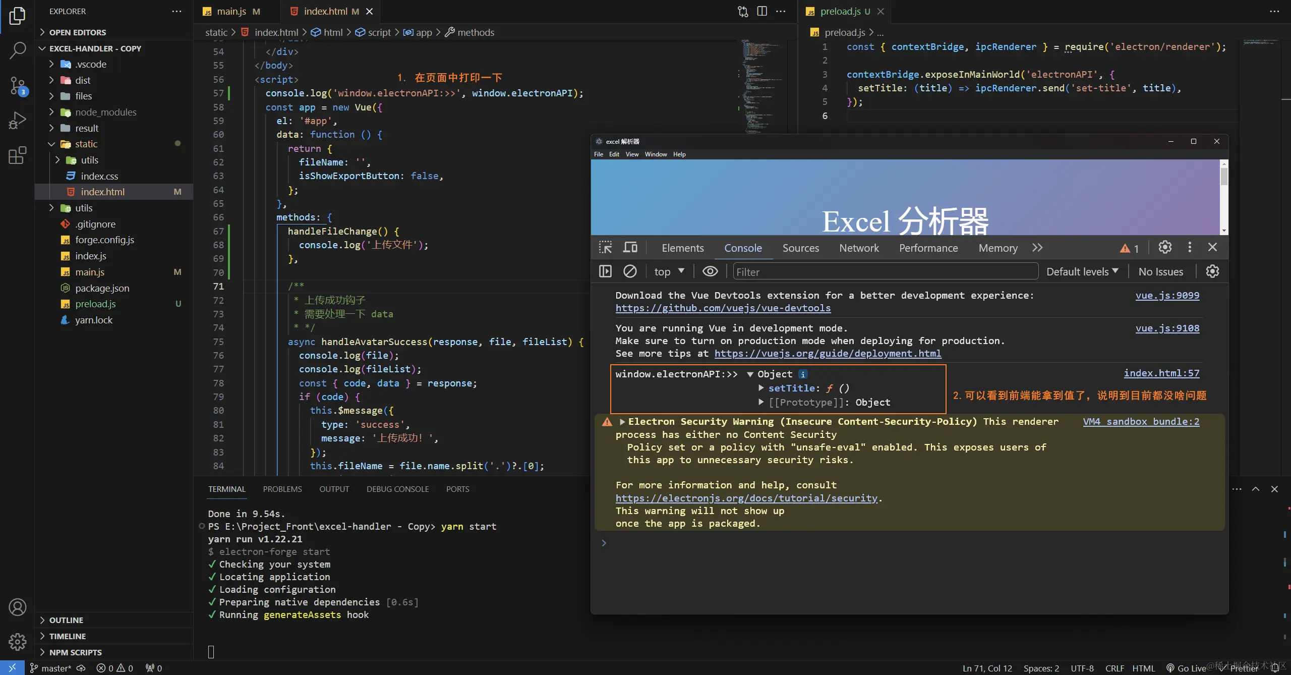The image size is (1291, 675).
Task: Open DevTools customize three-dot menu
Action: coord(1190,247)
